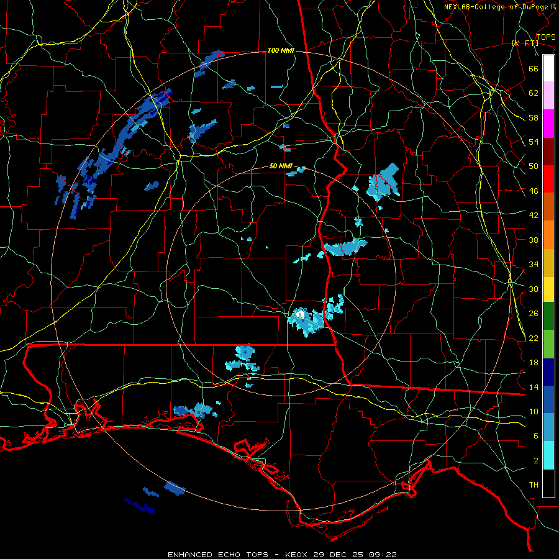Click the 50 NMI range ring label
559x559 pixels.
coord(281,166)
